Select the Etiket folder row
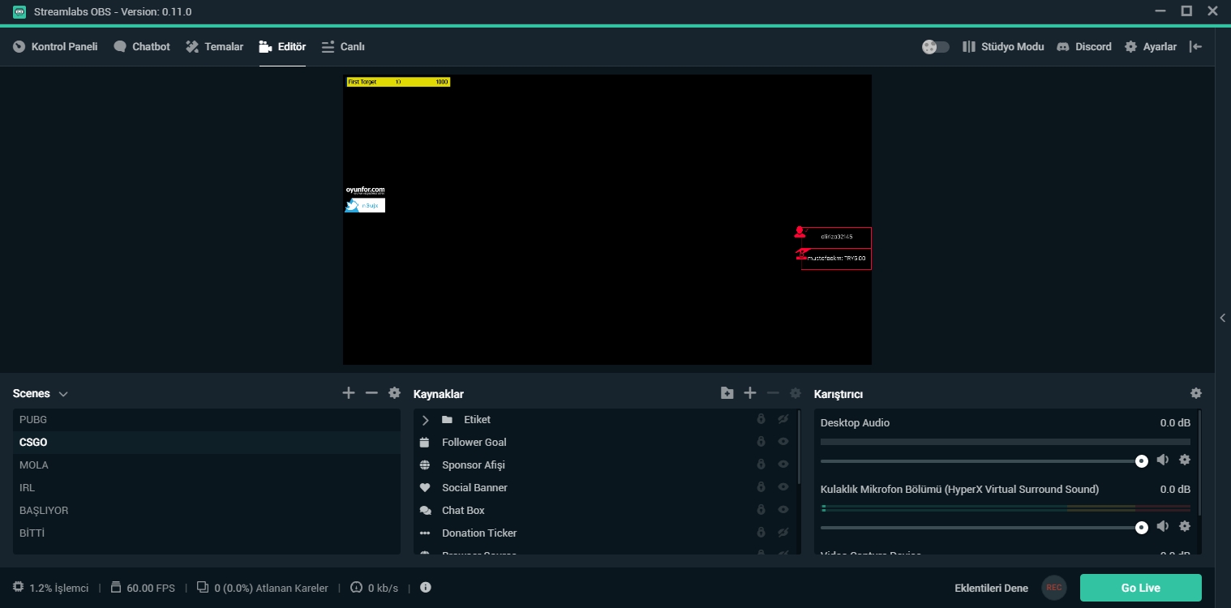 coord(606,419)
